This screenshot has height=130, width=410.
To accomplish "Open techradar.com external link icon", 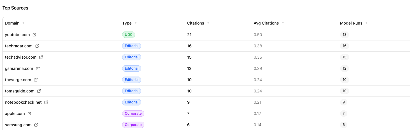I will (x=37, y=46).
